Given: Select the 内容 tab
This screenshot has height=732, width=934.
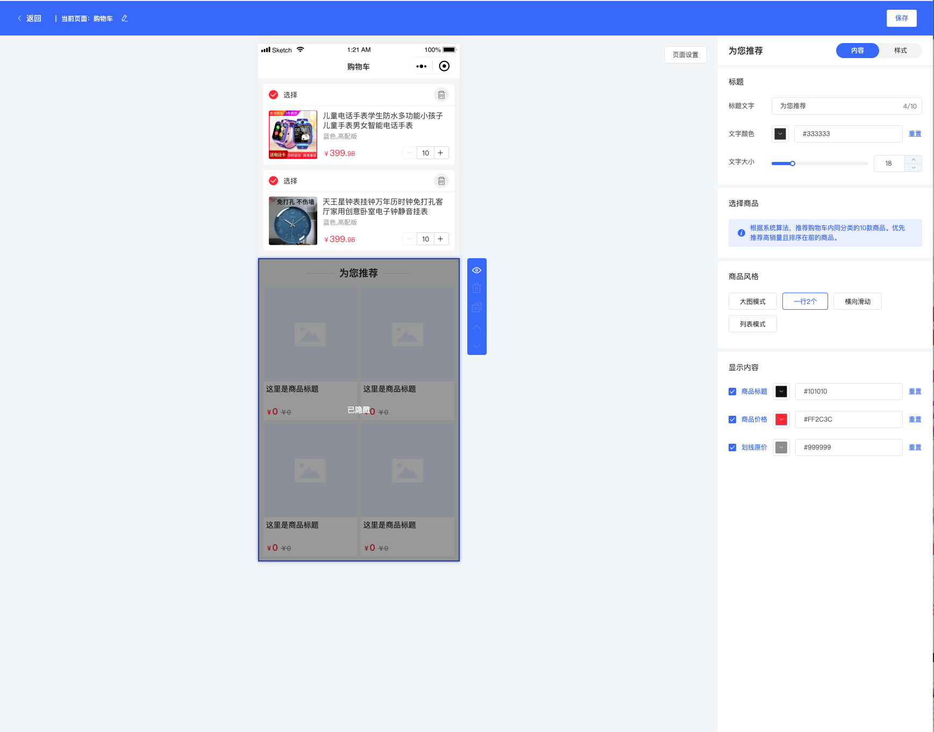Looking at the screenshot, I should [857, 51].
